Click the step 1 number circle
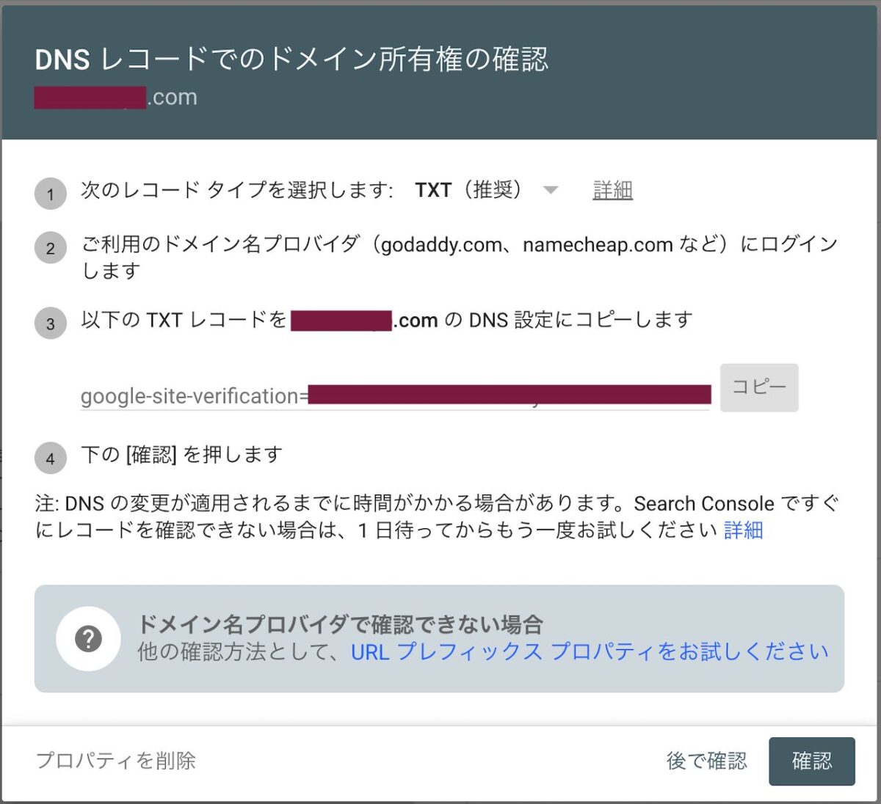The height and width of the screenshot is (804, 881). coord(51,194)
